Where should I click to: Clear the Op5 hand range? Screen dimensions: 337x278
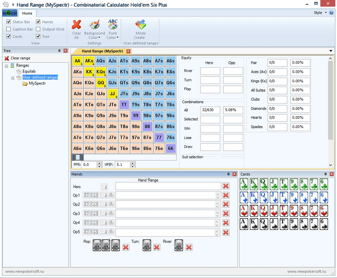[x=226, y=232]
